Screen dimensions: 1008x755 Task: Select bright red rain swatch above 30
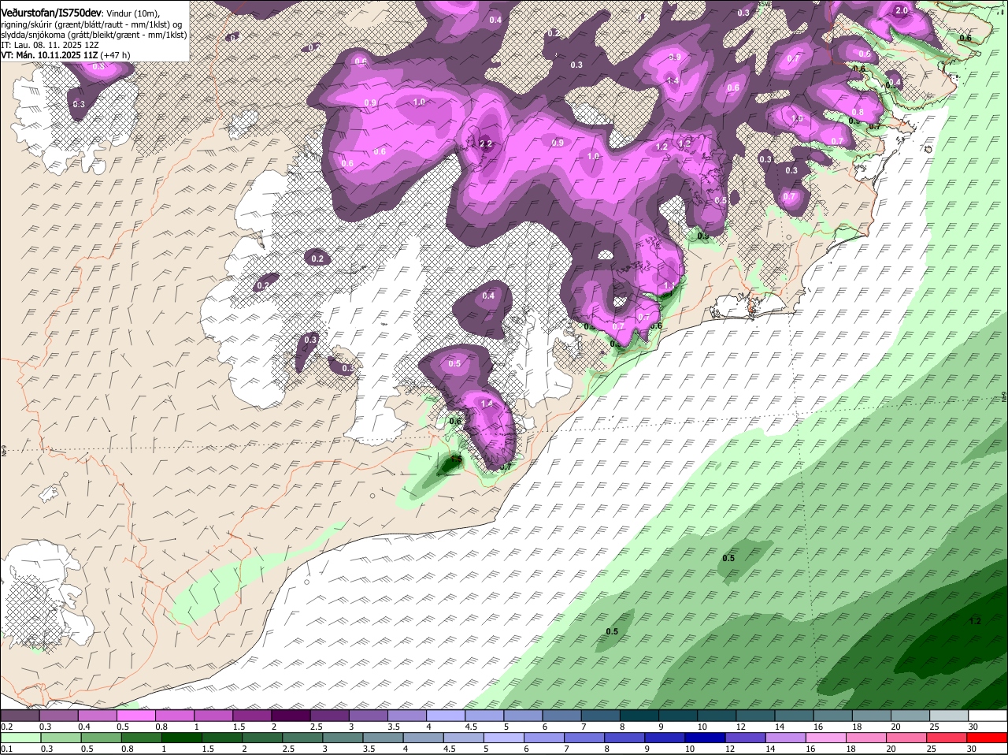[986, 738]
